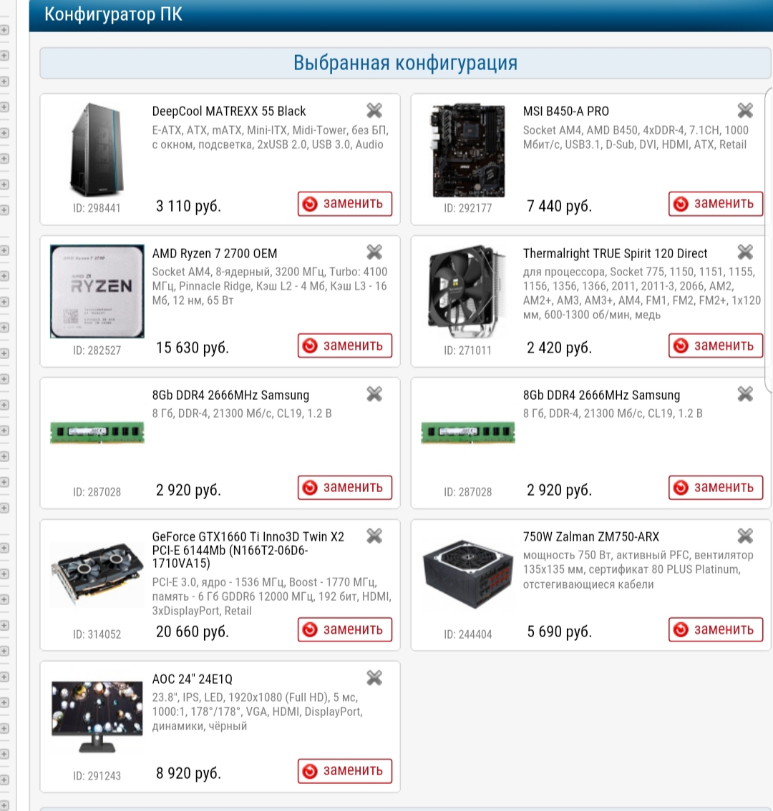Remove AOC 24" 24E1Q monitor with X icon
Image resolution: width=773 pixels, height=811 pixels.
(x=374, y=677)
